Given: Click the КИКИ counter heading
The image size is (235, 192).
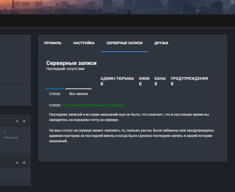Looking at the screenshot, I should click(144, 79).
